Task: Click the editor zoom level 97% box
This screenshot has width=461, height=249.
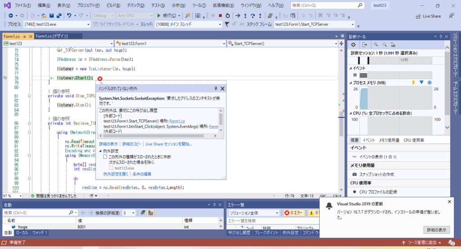Action: (12, 196)
